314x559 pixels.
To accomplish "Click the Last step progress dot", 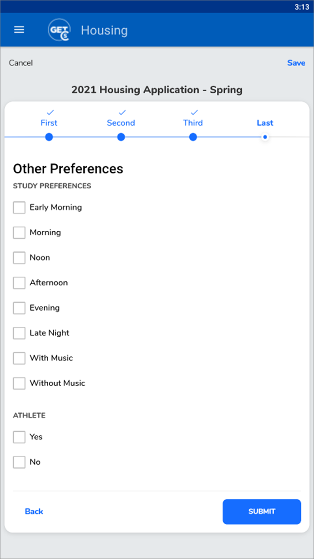I will click(265, 137).
